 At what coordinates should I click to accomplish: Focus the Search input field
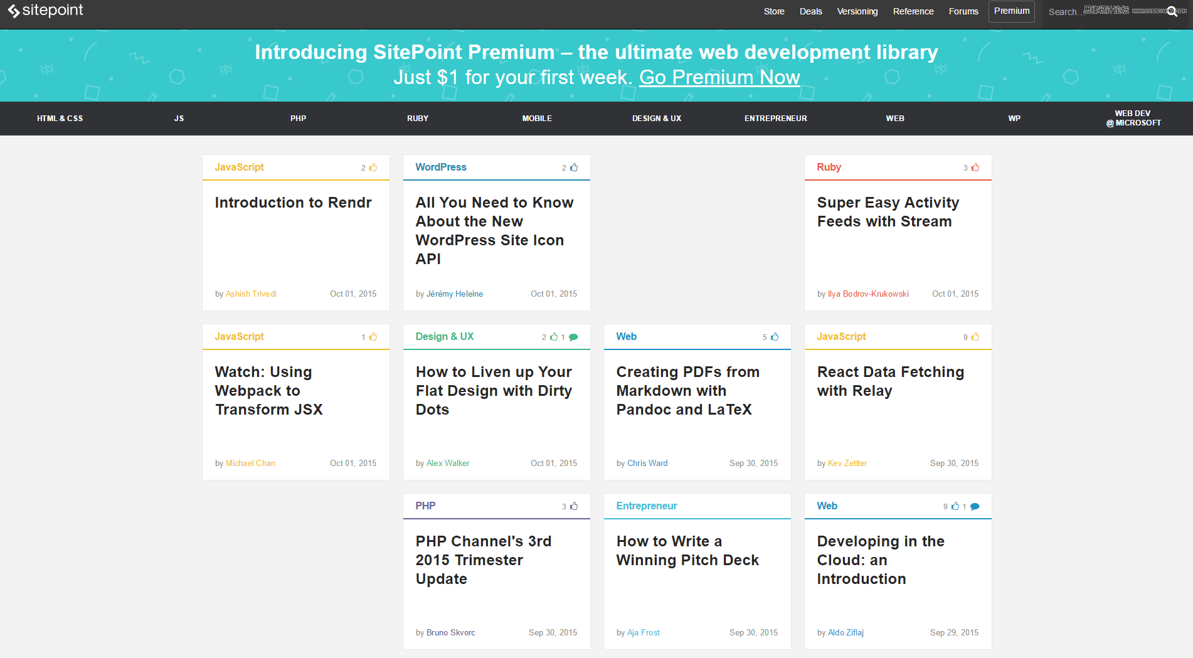click(x=1104, y=12)
